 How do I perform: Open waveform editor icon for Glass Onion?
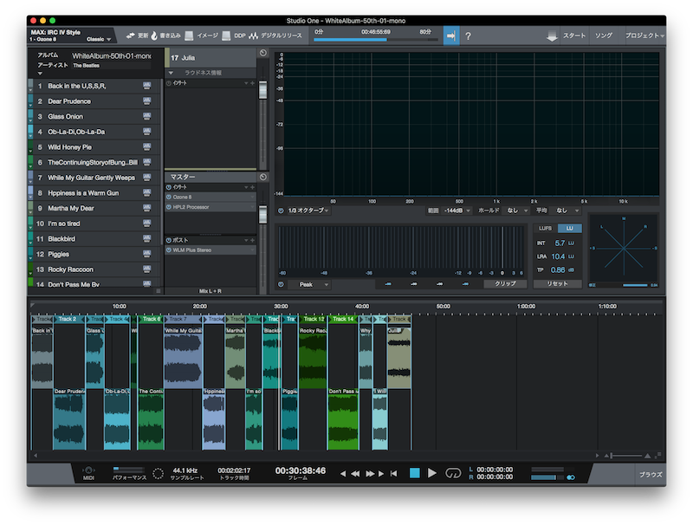(x=146, y=116)
